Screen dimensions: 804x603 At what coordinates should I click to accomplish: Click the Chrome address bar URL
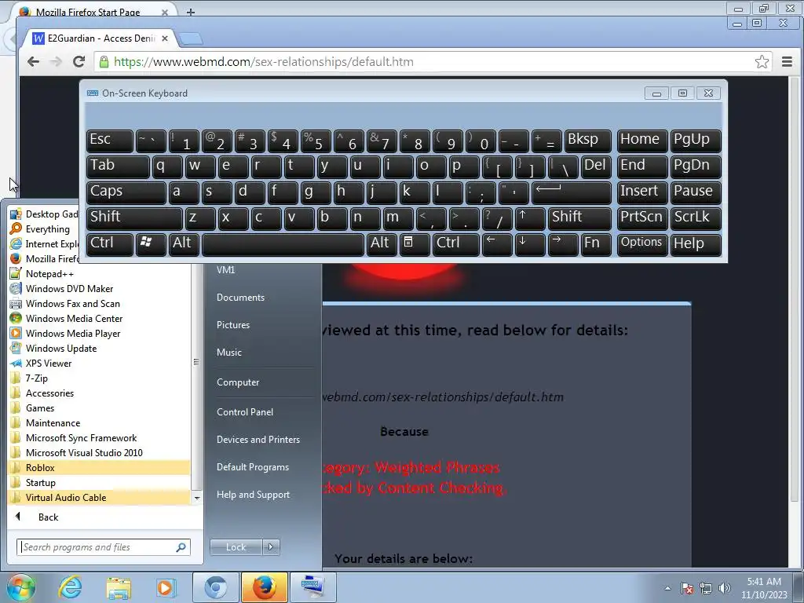[263, 62]
